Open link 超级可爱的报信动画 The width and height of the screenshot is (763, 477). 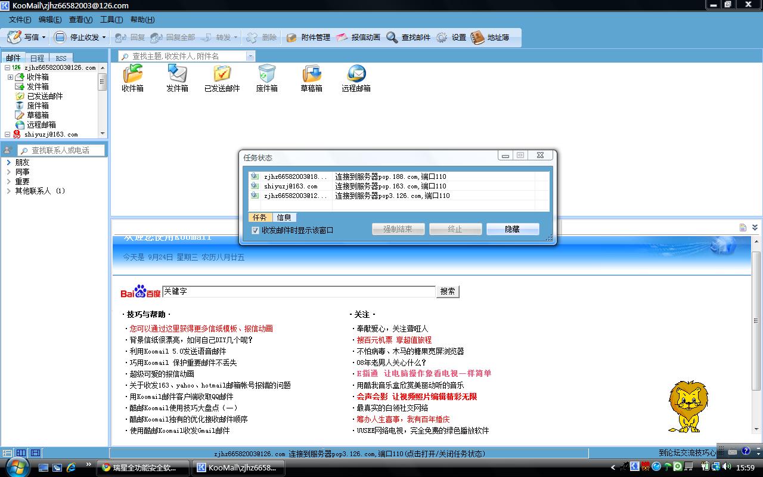(x=162, y=374)
